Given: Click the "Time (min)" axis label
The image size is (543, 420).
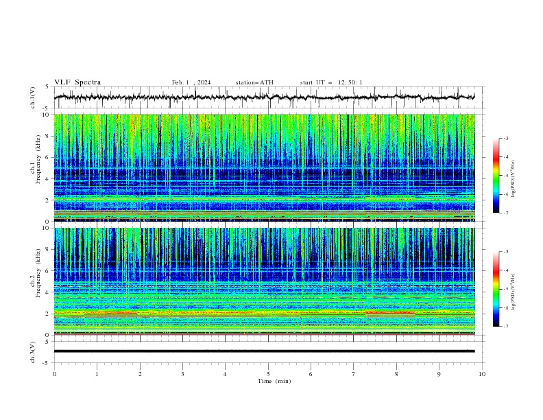Looking at the screenshot, I should click(x=274, y=381).
